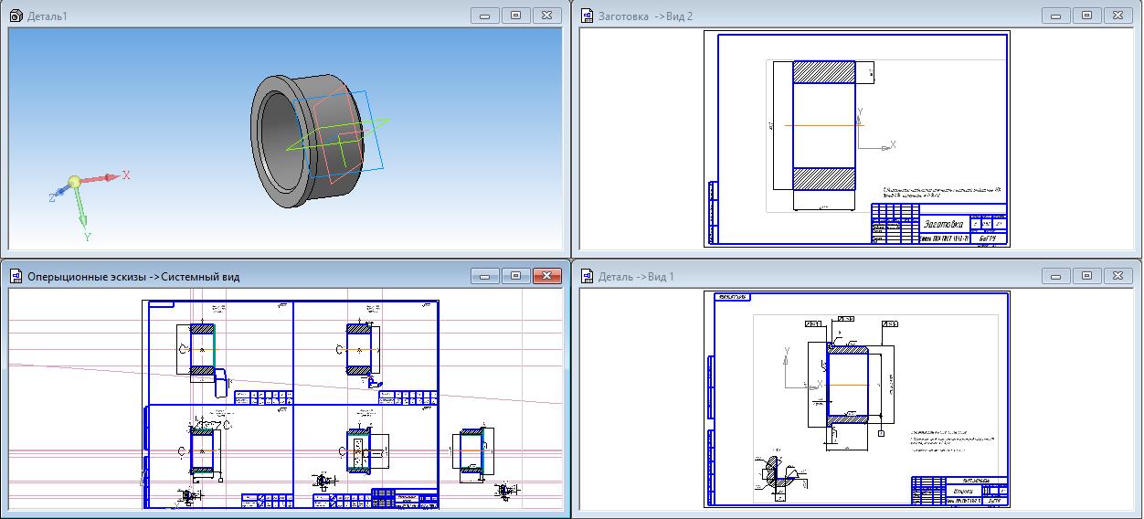The height and width of the screenshot is (519, 1144).
Task: Close the Деталь1 window
Action: (546, 15)
